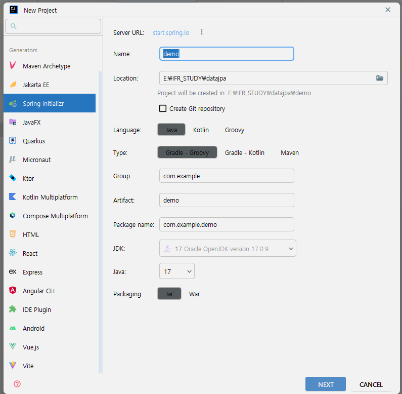Click the Name input field
This screenshot has width=402, height=394.
click(x=227, y=54)
